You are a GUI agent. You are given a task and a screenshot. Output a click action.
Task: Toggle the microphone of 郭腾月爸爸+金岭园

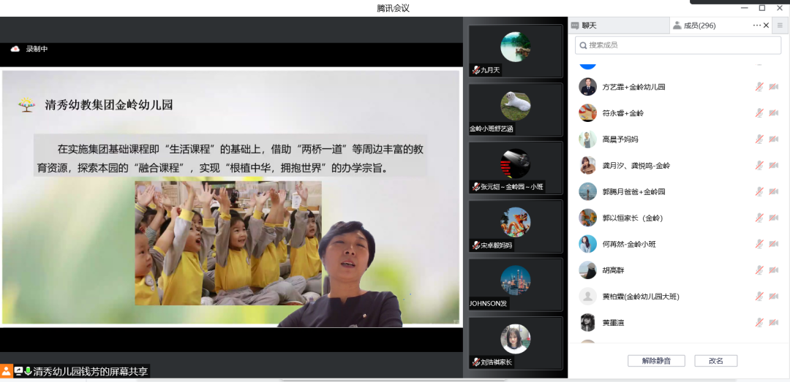[759, 191]
